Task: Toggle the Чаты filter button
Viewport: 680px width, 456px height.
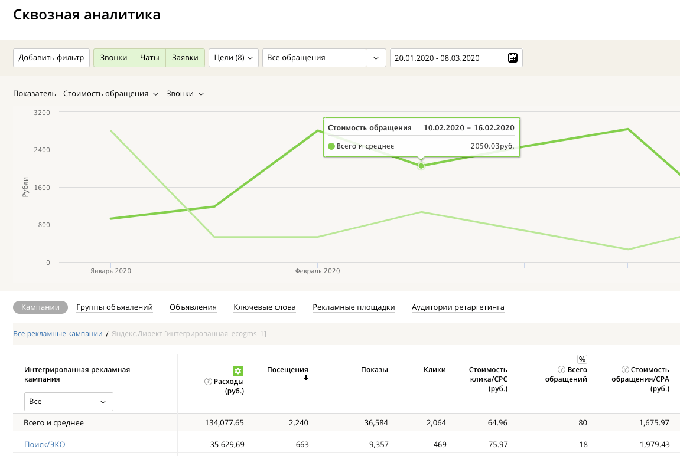Action: click(x=149, y=58)
